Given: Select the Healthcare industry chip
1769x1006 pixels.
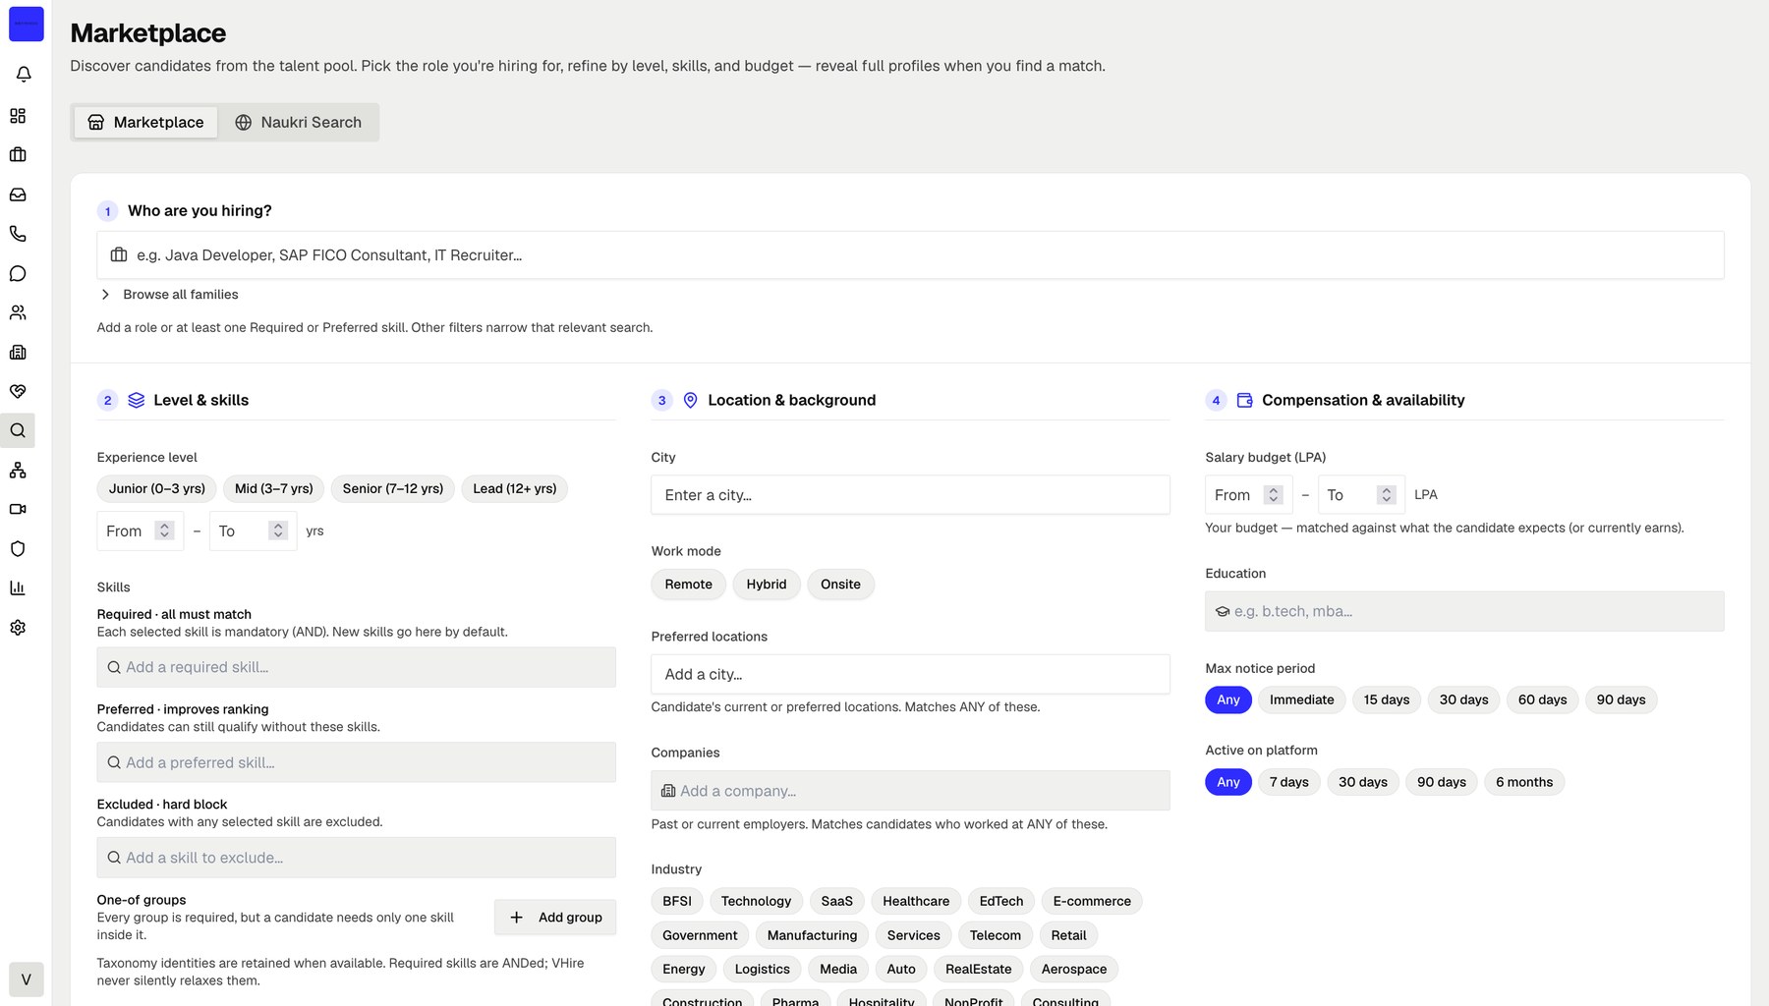Looking at the screenshot, I should 916,902.
